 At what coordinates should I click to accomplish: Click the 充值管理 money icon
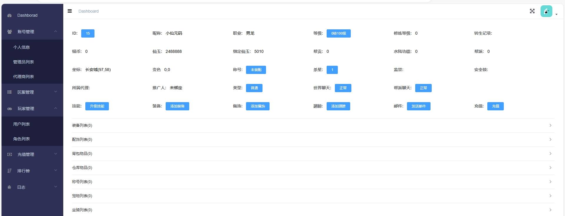(9, 154)
